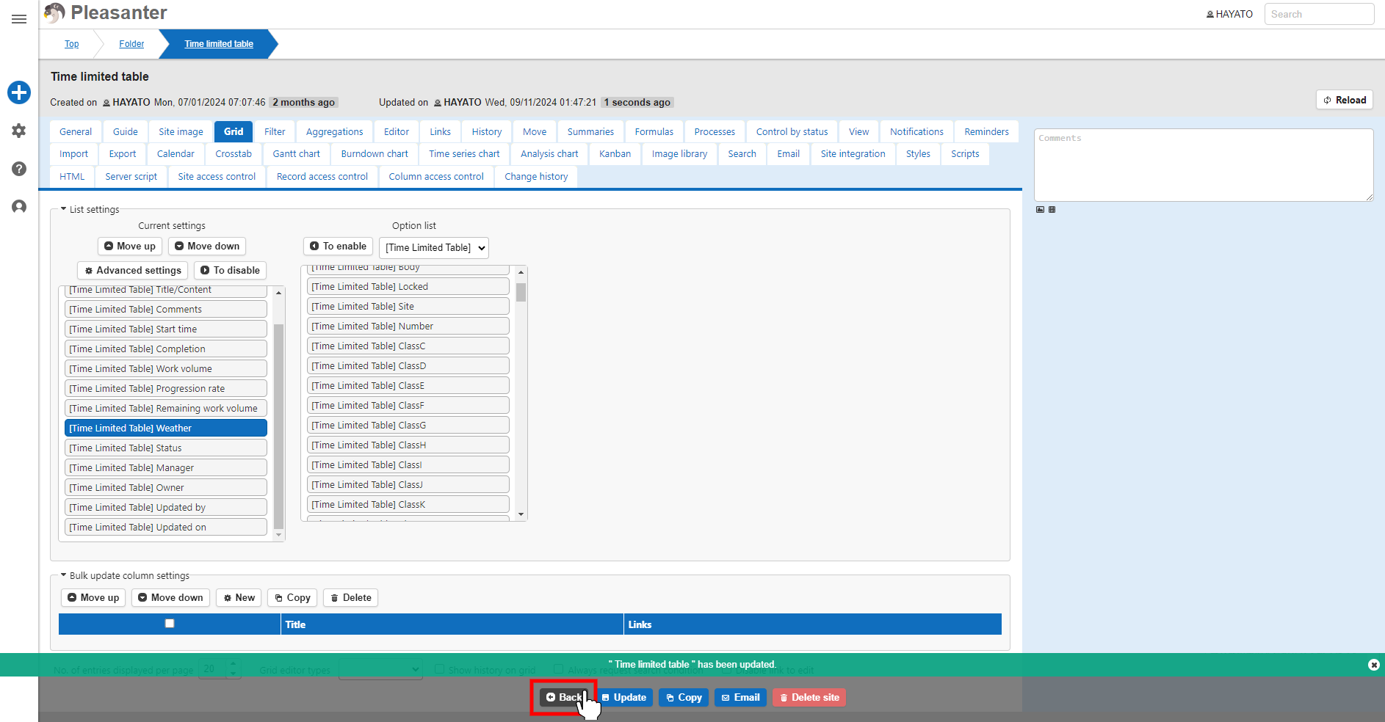Click the Advanced settings button
The height and width of the screenshot is (722, 1385).
[133, 270]
